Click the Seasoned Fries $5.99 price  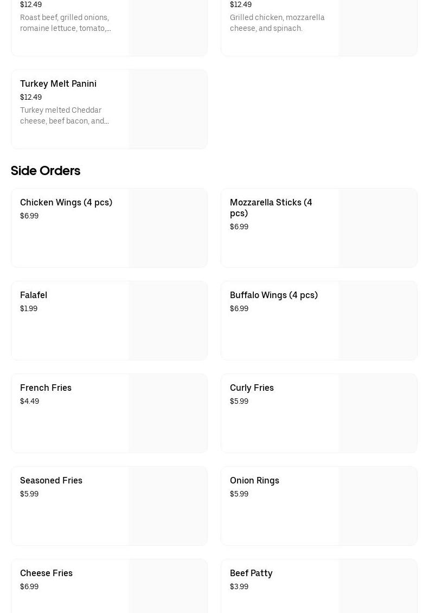[x=29, y=494]
